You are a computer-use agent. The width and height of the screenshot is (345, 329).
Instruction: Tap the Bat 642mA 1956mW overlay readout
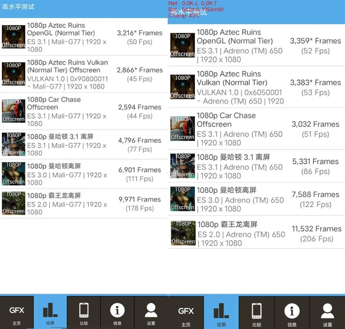196,9
